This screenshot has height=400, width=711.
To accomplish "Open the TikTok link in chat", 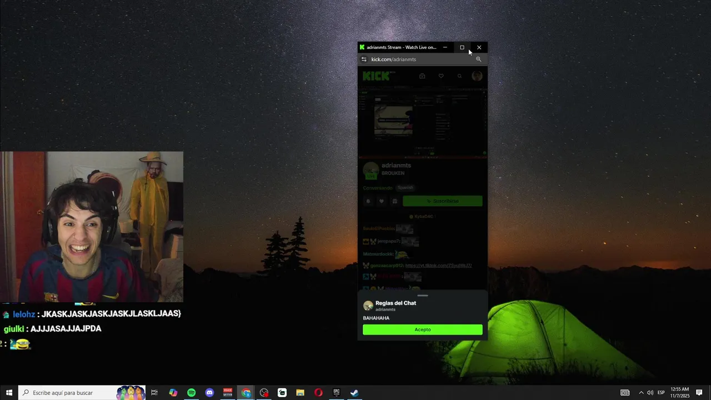I will point(438,266).
